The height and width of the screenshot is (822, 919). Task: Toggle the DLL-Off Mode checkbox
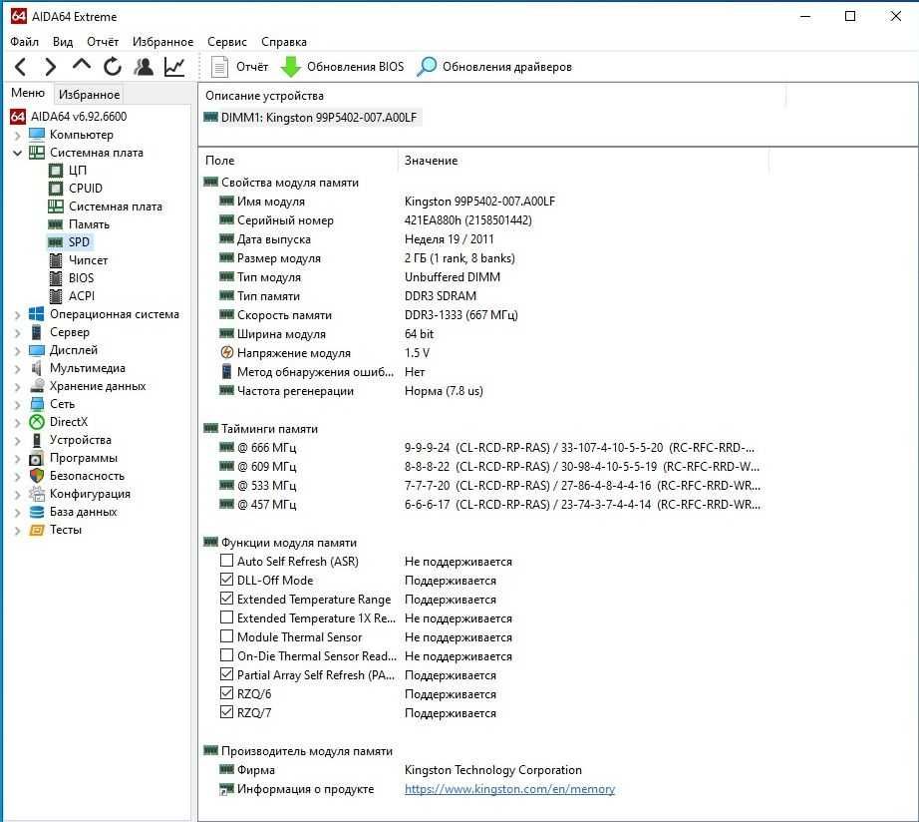coord(227,580)
